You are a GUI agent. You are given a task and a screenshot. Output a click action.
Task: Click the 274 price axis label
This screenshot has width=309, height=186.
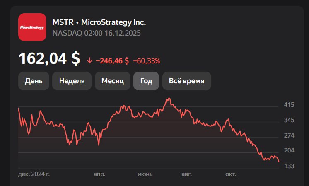click(x=289, y=135)
